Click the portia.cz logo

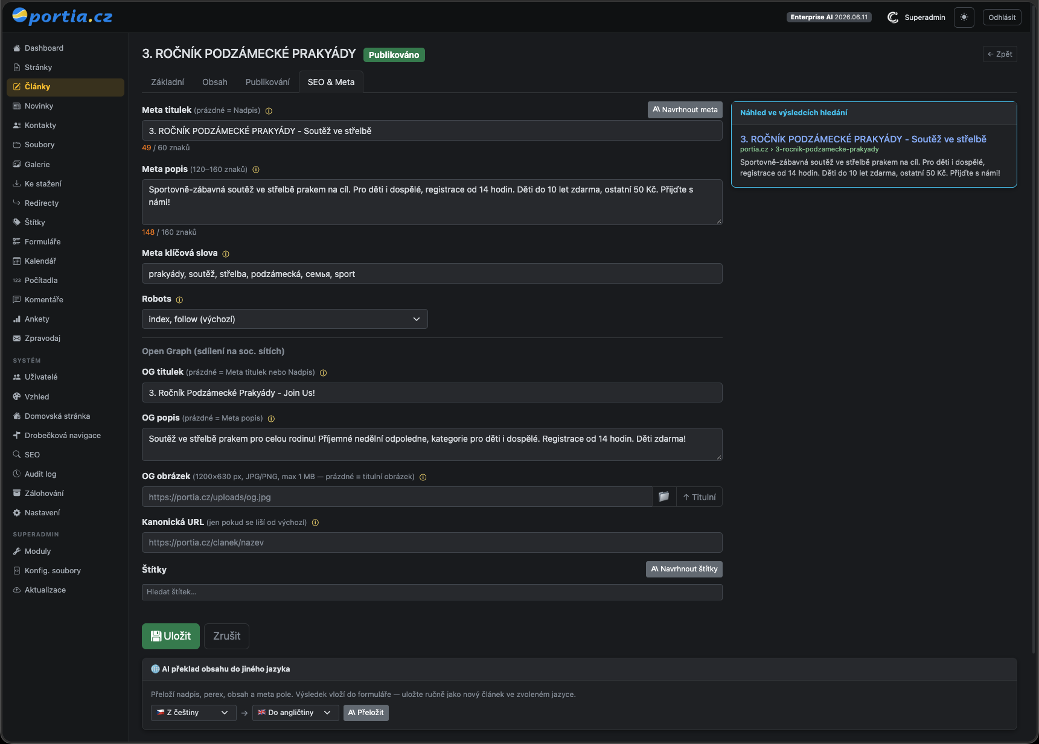coord(62,16)
